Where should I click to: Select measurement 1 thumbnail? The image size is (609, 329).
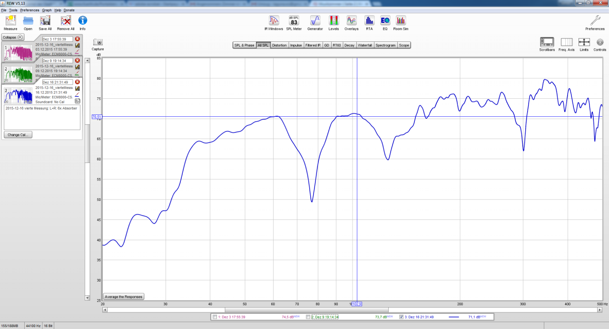click(19, 52)
